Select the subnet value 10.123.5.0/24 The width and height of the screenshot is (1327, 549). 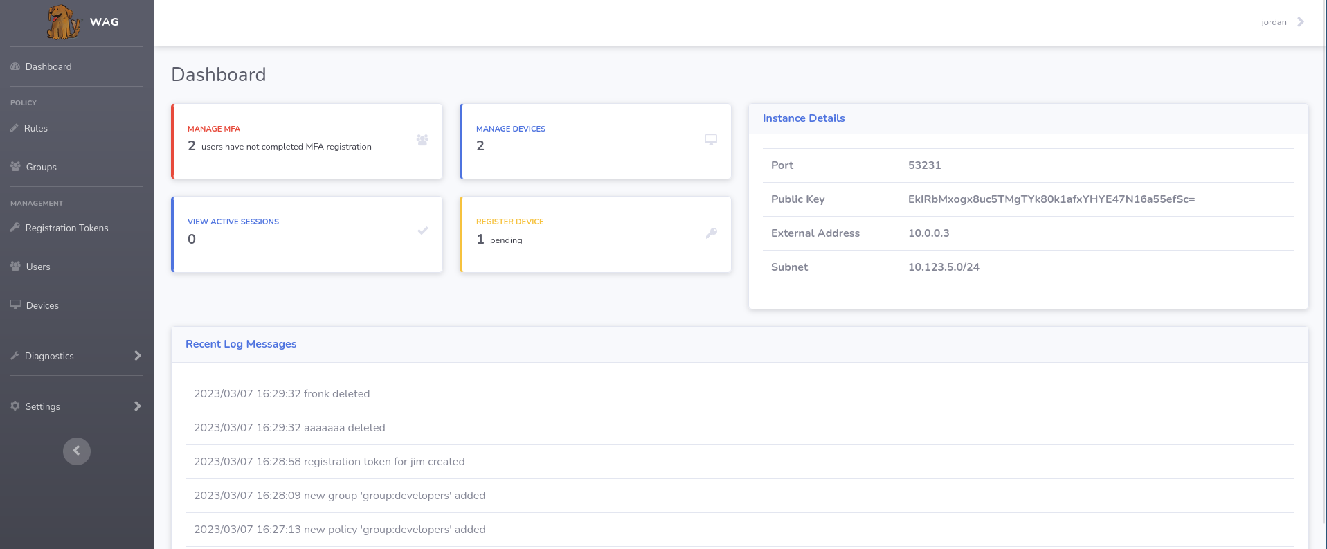[x=944, y=267]
